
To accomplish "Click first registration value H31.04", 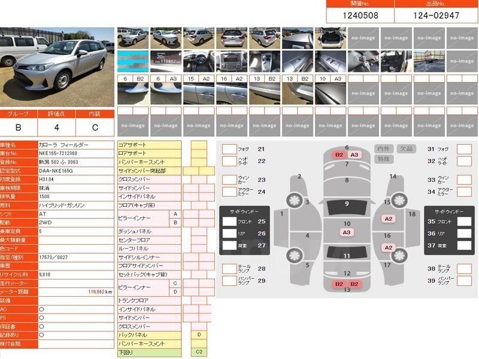I will [x=46, y=179].
